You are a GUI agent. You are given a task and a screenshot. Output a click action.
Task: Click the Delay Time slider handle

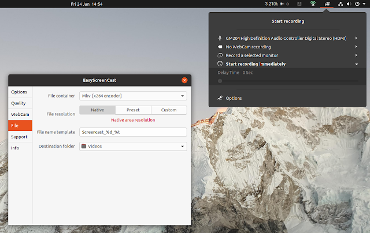coord(220,81)
